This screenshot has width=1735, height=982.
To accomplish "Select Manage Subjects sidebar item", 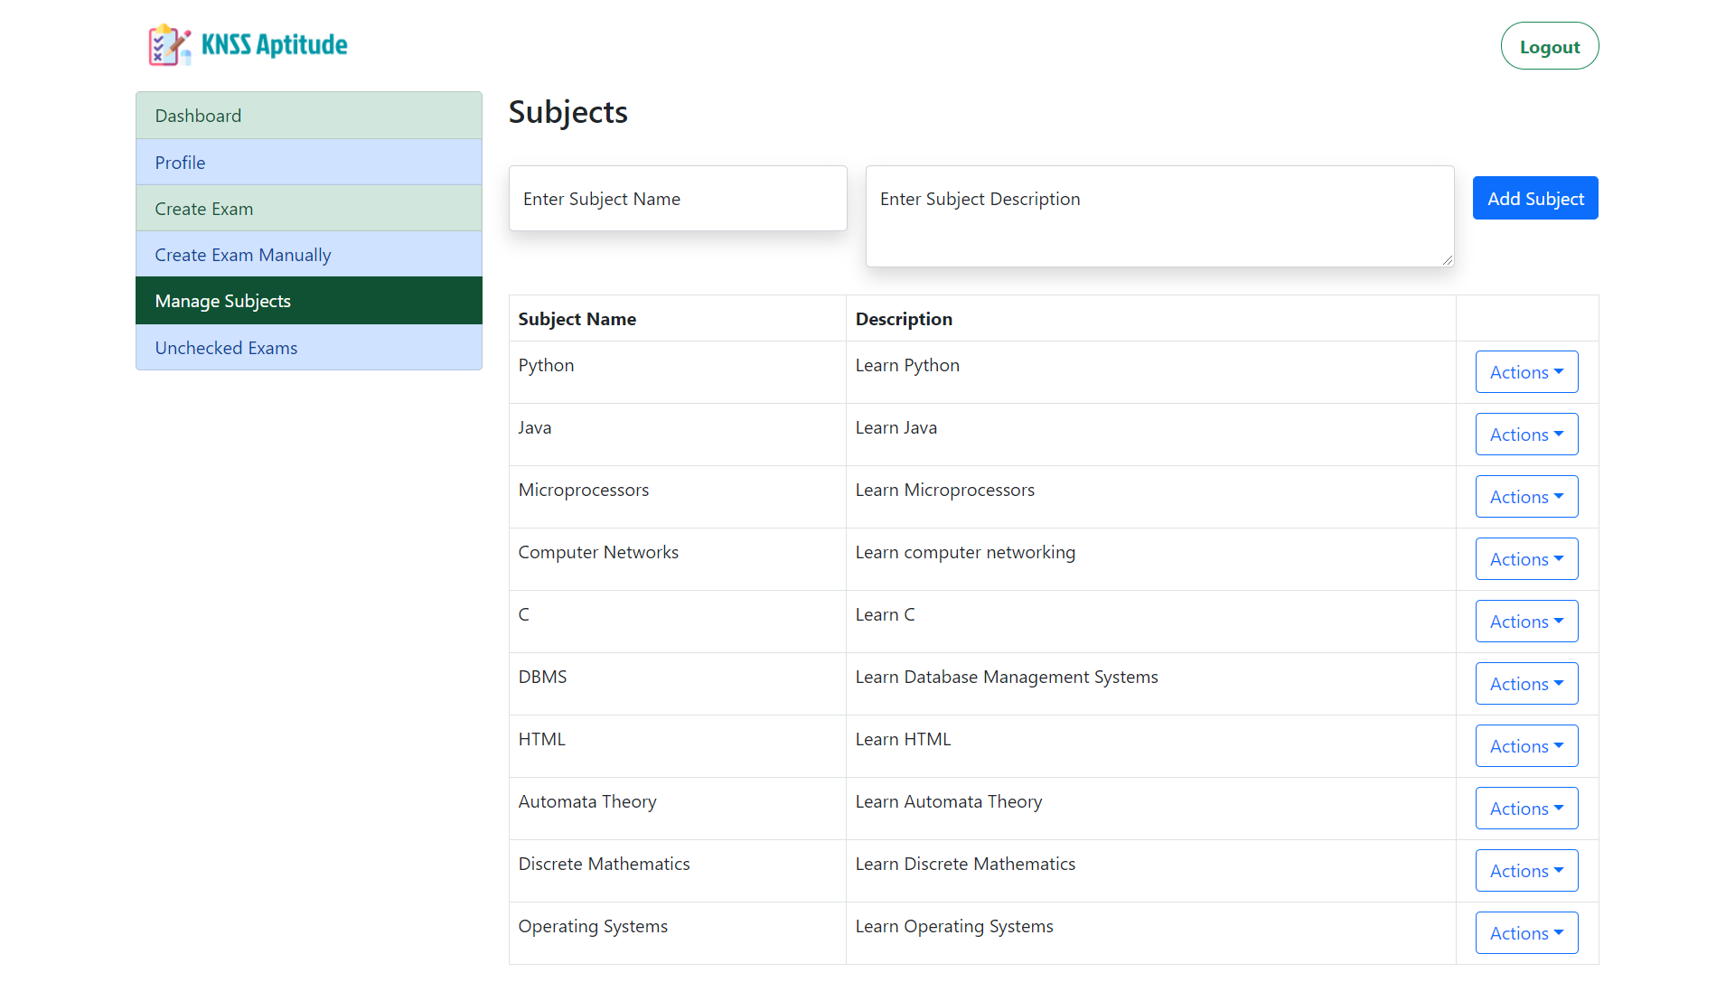I will (308, 301).
